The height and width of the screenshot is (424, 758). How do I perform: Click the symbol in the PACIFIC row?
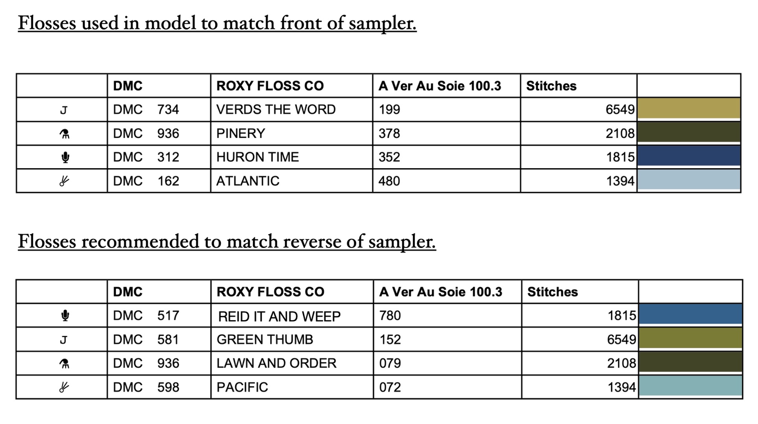(63, 388)
